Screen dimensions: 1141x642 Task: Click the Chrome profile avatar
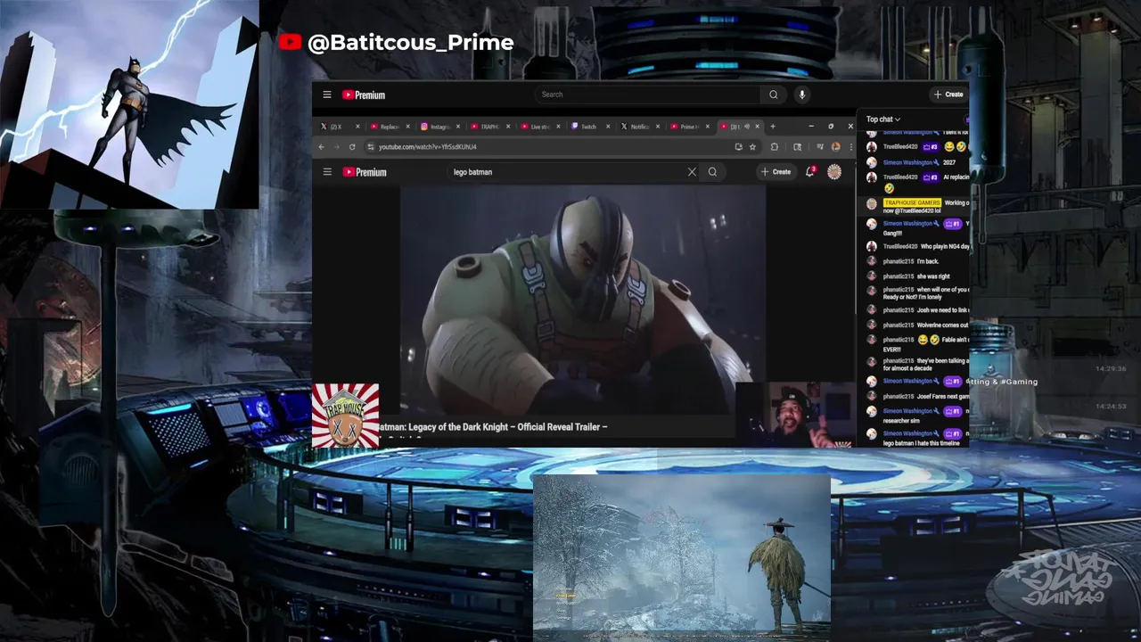(835, 147)
